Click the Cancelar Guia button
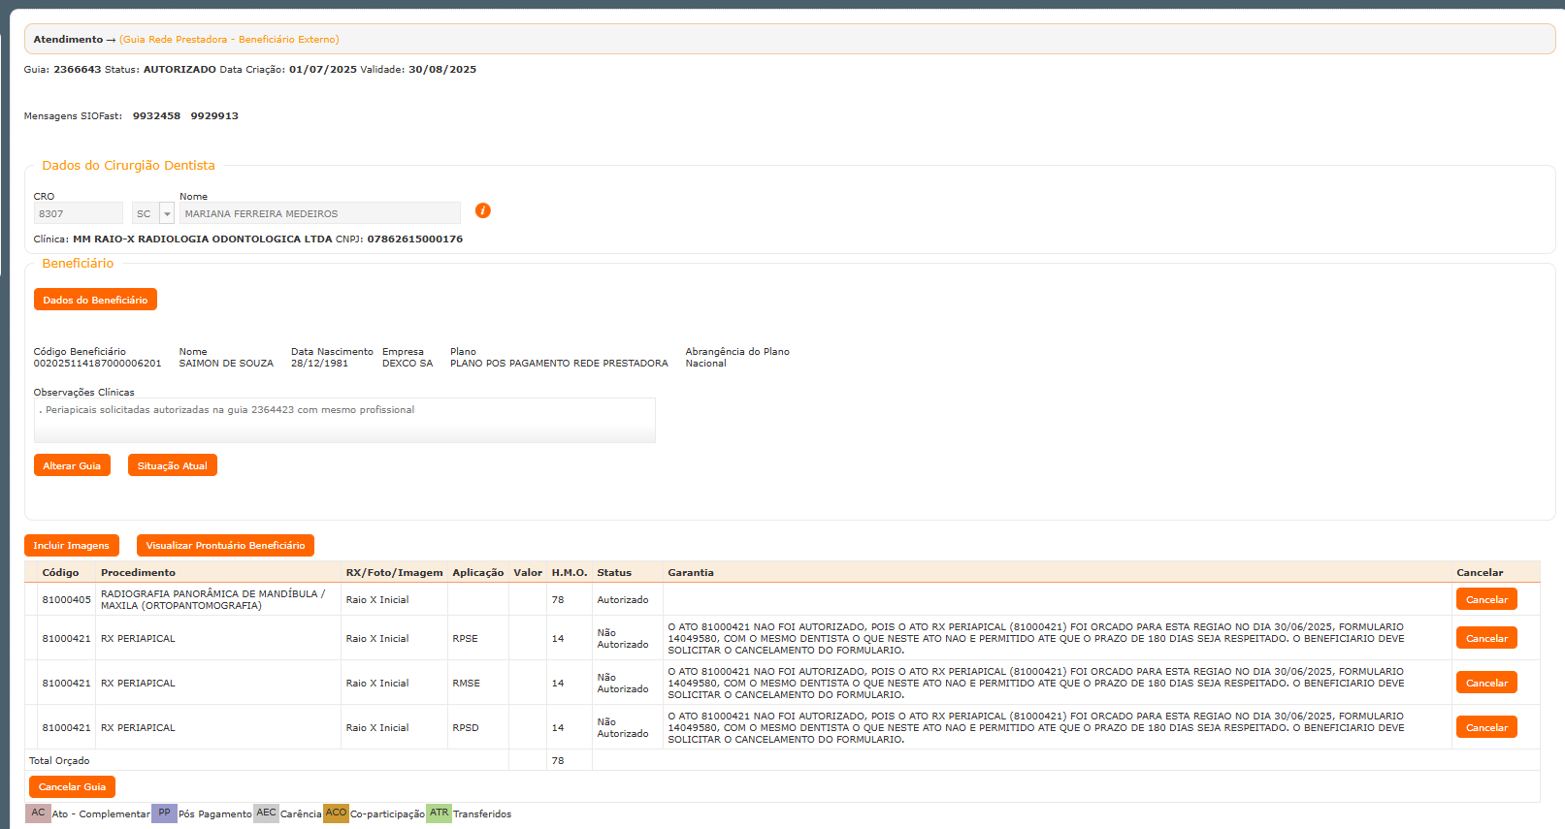Screen dimensions: 1565x829 point(72,786)
